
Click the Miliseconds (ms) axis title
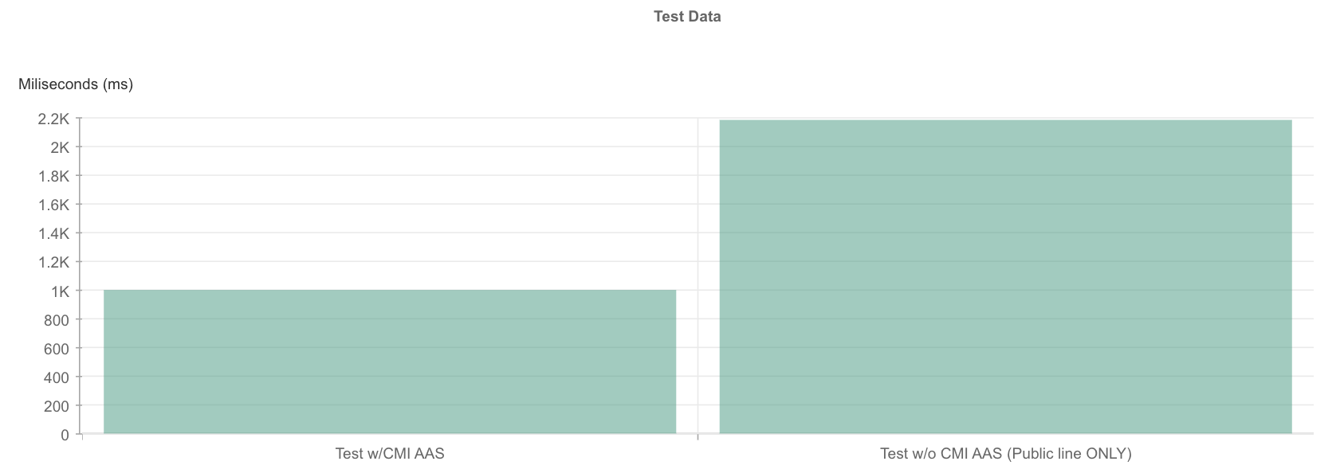[76, 84]
